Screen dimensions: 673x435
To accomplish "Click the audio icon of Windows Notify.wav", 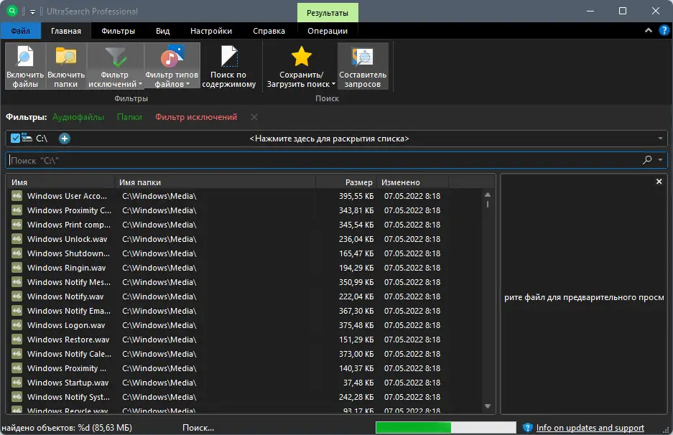I will (17, 296).
